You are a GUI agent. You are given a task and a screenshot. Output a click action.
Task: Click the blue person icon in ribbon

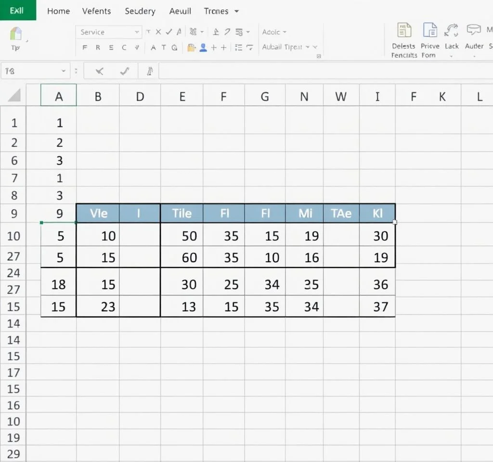pyautogui.click(x=203, y=47)
